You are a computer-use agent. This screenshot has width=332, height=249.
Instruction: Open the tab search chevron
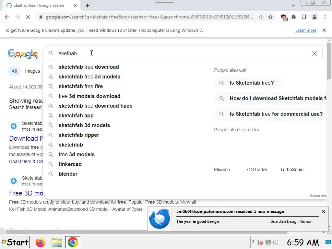point(293,6)
